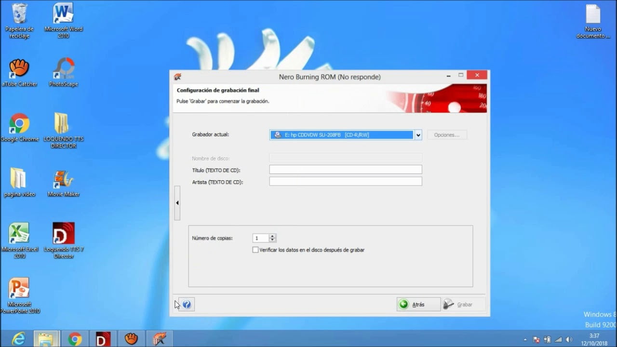Image resolution: width=617 pixels, height=347 pixels.
Task: Open aTube Catcher desktop shortcut
Action: tap(19, 72)
